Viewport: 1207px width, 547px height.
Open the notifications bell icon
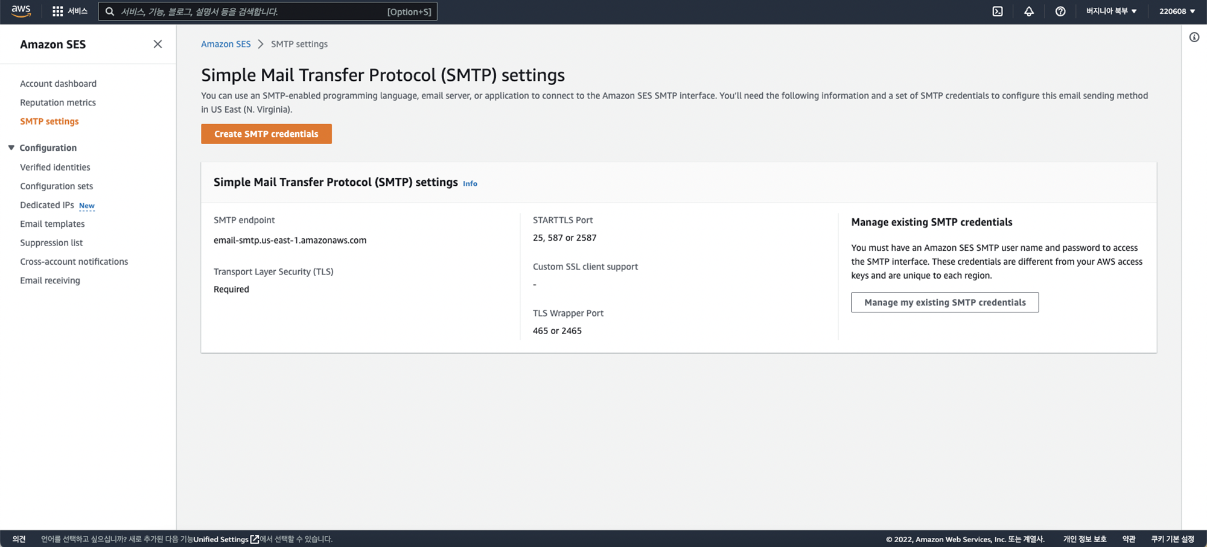1029,11
